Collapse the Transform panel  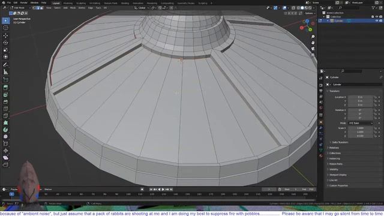coord(334,91)
